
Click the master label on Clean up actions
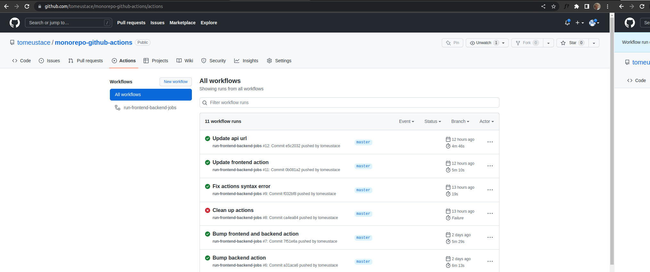click(x=363, y=214)
